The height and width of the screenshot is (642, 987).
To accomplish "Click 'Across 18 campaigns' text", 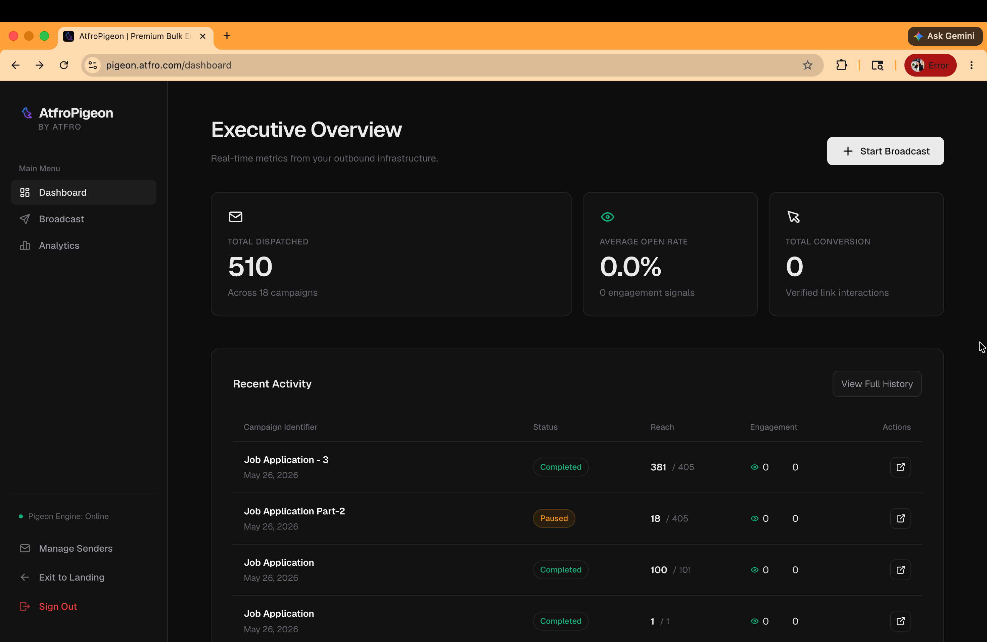I will point(273,292).
